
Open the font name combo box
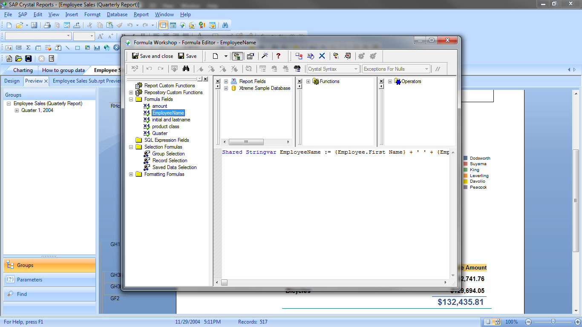tap(38, 36)
